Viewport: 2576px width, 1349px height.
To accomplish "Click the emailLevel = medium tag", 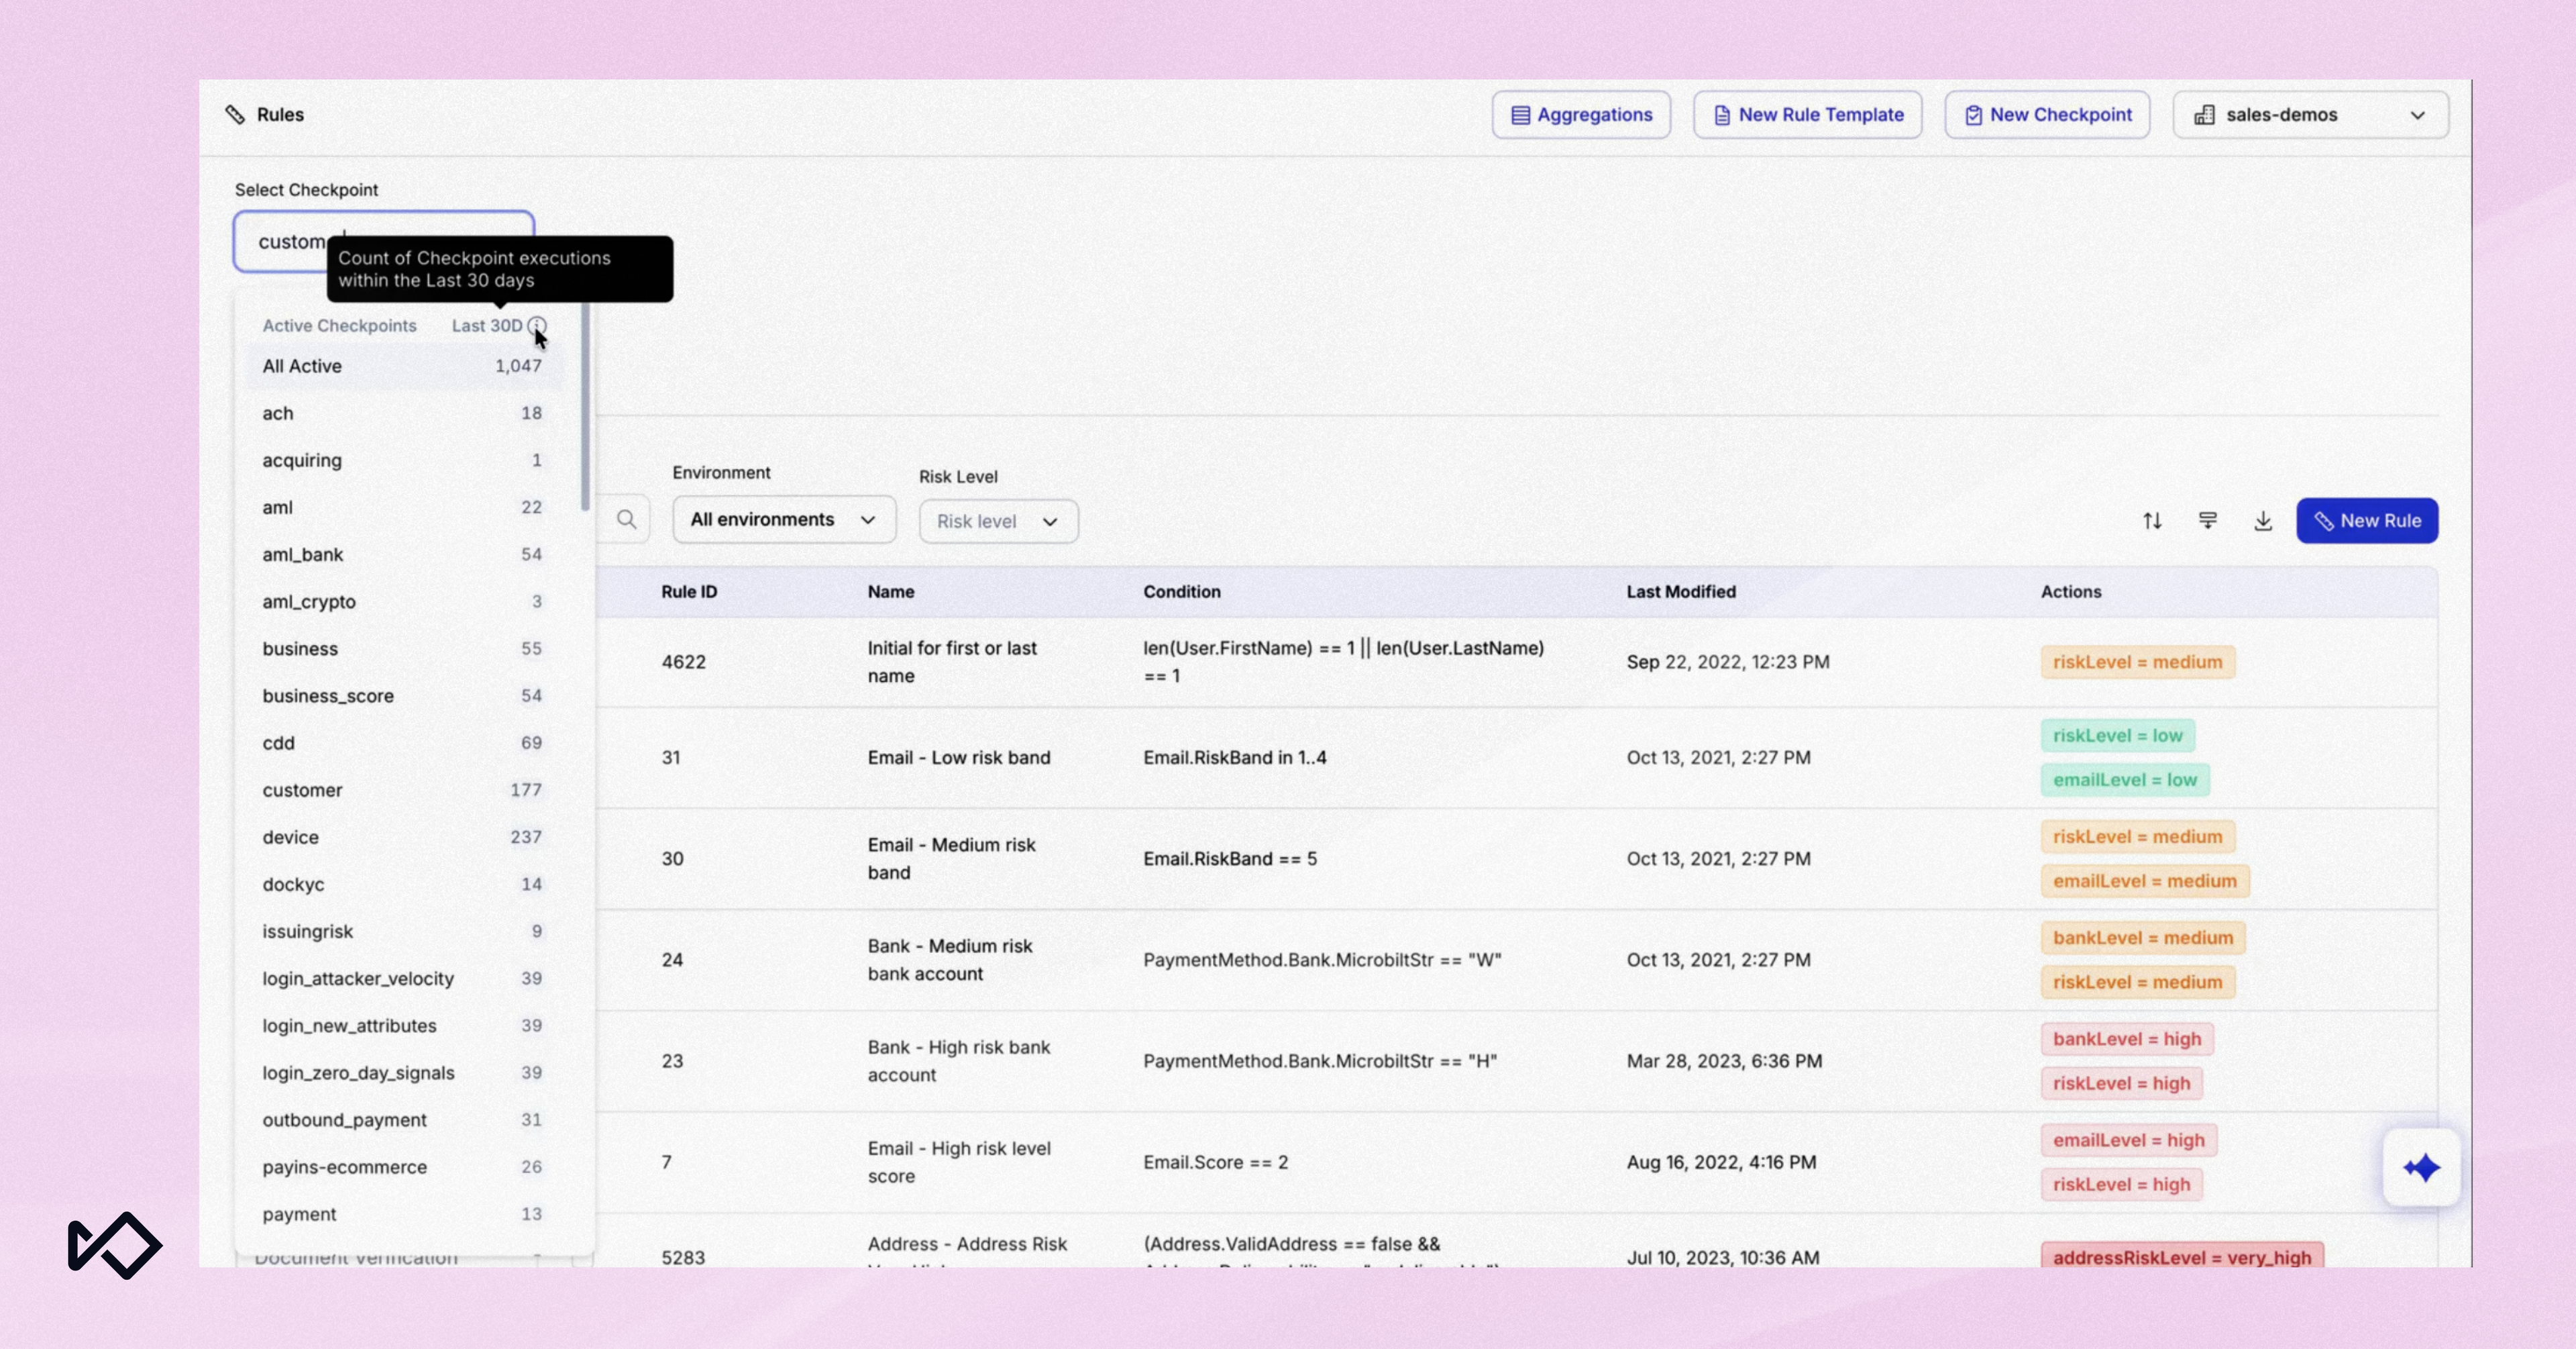I will tap(2145, 881).
